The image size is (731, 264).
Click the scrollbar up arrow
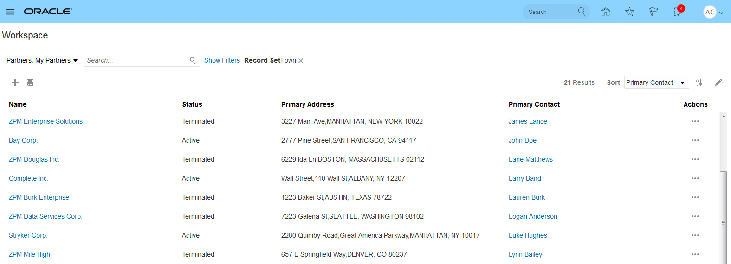click(x=723, y=116)
